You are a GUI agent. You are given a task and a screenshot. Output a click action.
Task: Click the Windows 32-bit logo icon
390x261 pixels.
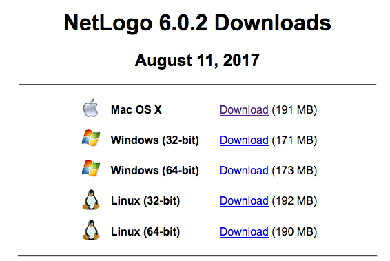pyautogui.click(x=91, y=138)
